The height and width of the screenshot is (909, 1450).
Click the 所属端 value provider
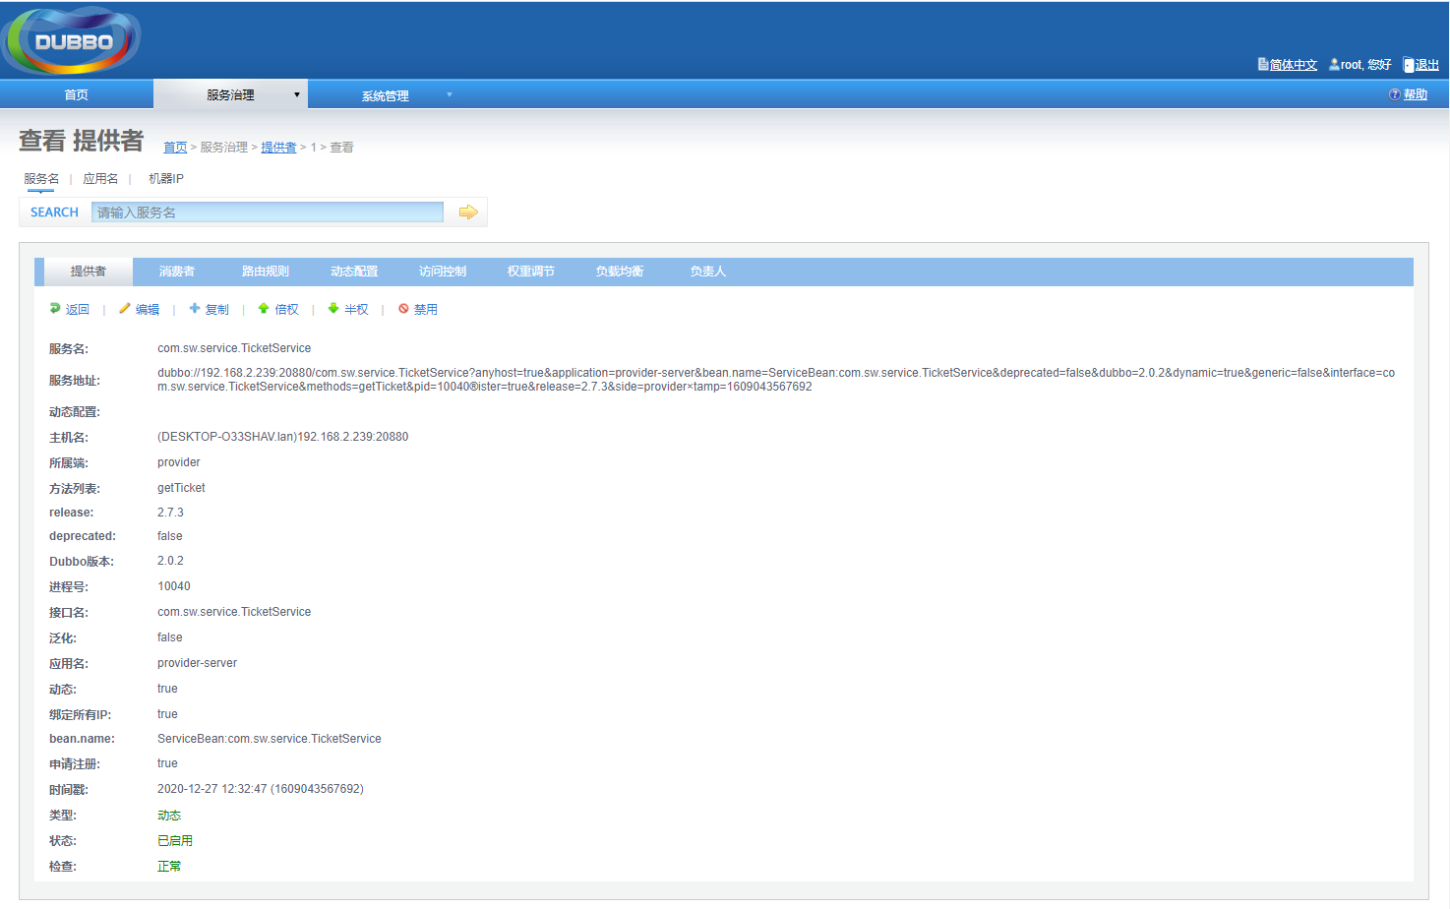tap(179, 462)
